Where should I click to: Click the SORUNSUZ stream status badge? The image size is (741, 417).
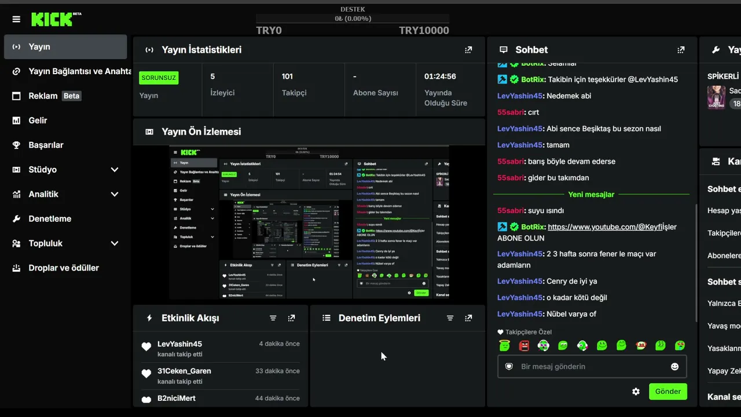[x=159, y=78]
